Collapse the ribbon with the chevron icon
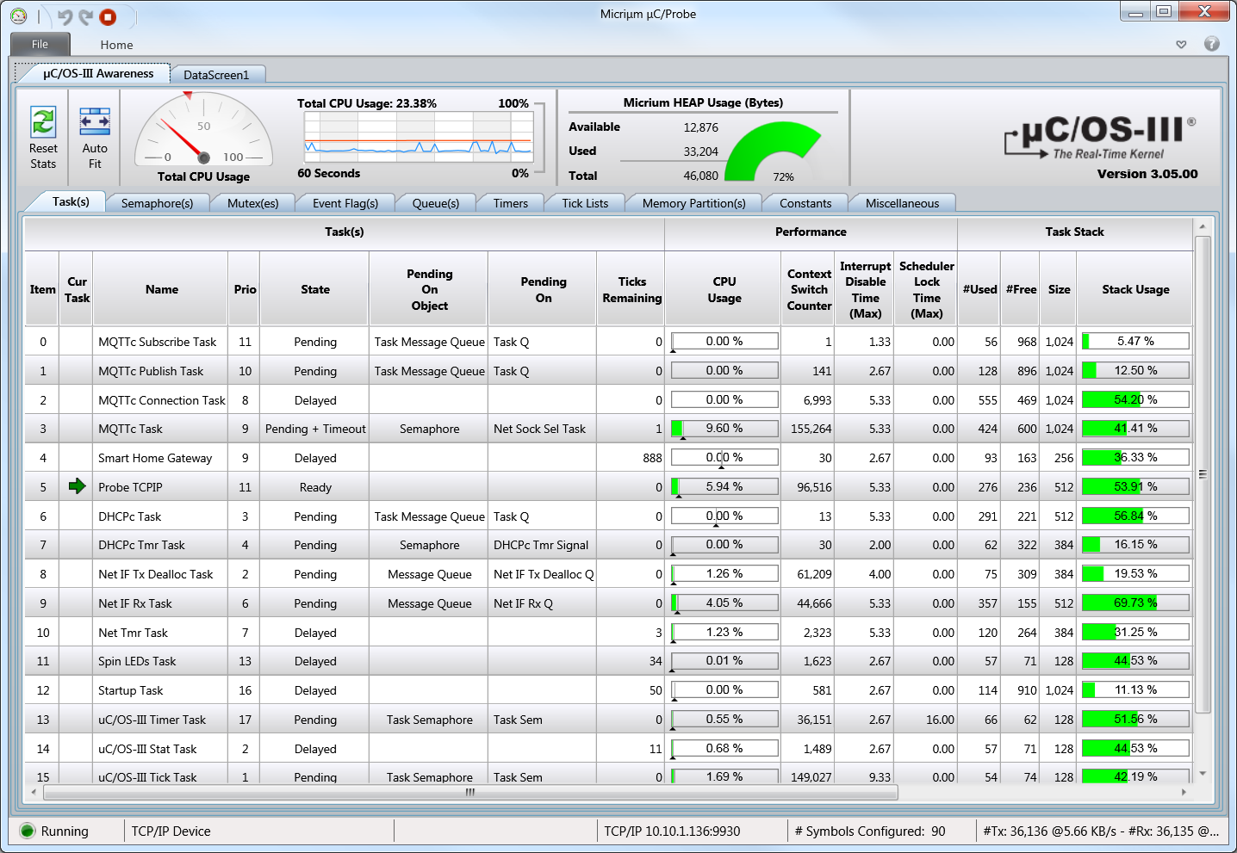The image size is (1237, 853). pos(1181,45)
